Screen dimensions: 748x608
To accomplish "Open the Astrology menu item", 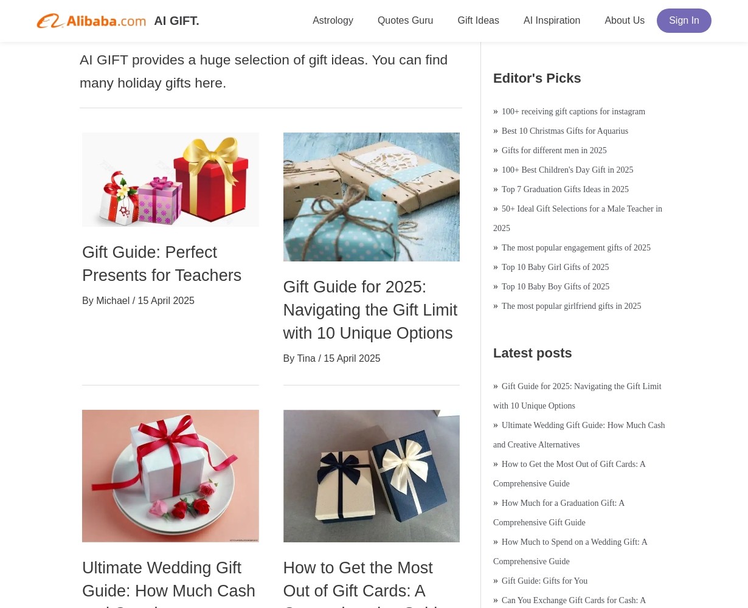I will (x=333, y=21).
